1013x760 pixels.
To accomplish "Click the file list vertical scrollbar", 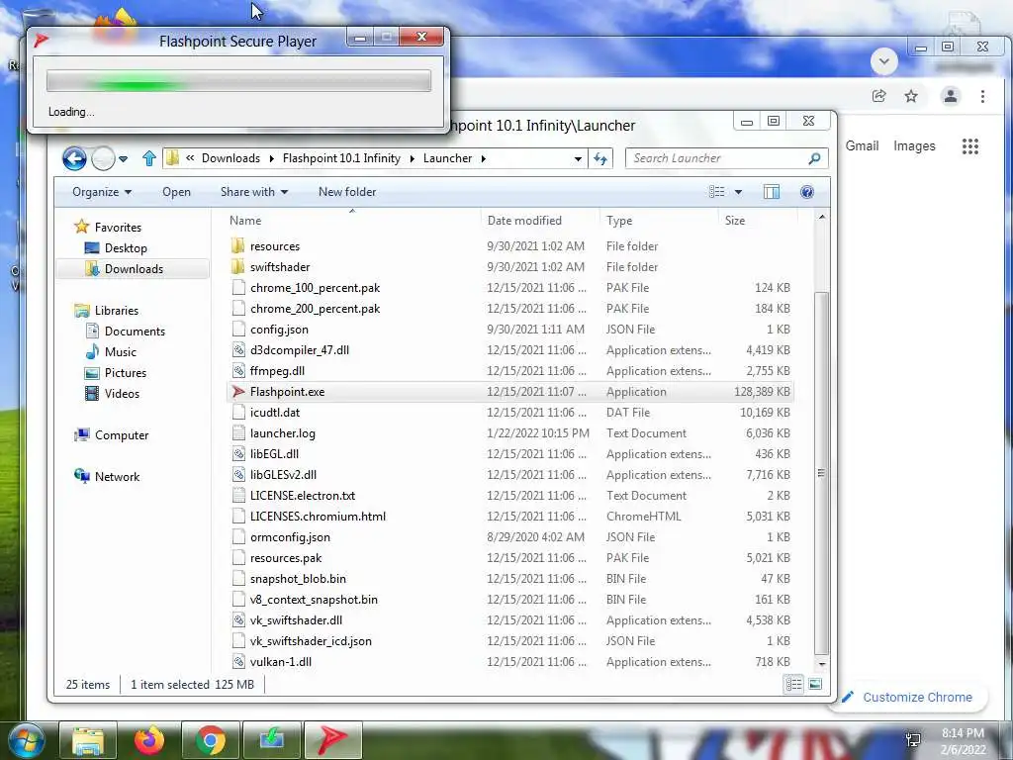I will tap(821, 473).
